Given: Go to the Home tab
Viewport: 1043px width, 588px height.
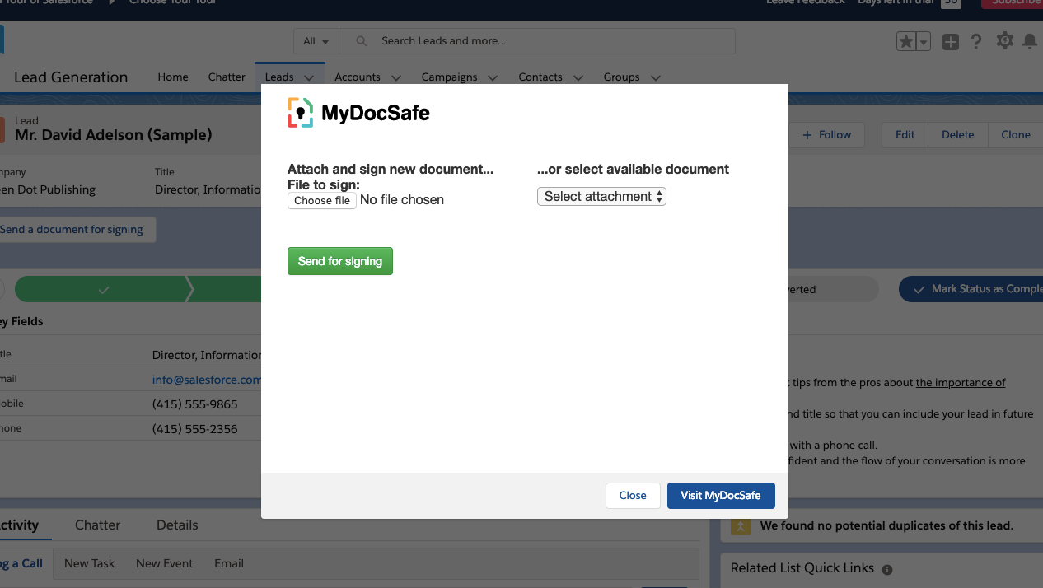Looking at the screenshot, I should click(x=173, y=77).
